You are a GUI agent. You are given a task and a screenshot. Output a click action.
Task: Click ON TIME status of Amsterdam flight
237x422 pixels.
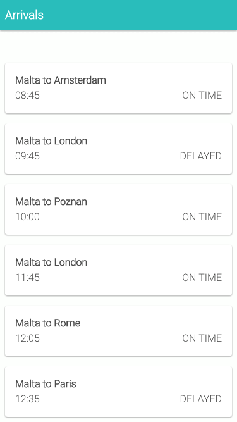202,96
